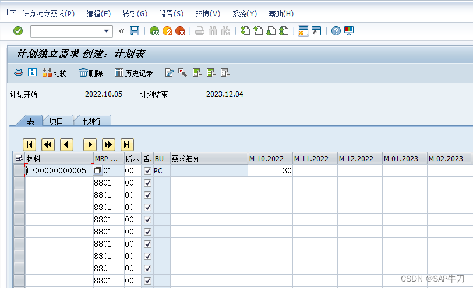Viewport: 473px width, 288px height.
Task: Go to previous page toolbar icon
Action: (258, 31)
